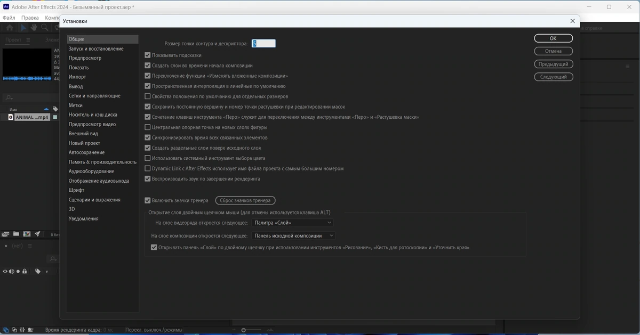
Task: Open the Файл menu
Action: coord(9,18)
